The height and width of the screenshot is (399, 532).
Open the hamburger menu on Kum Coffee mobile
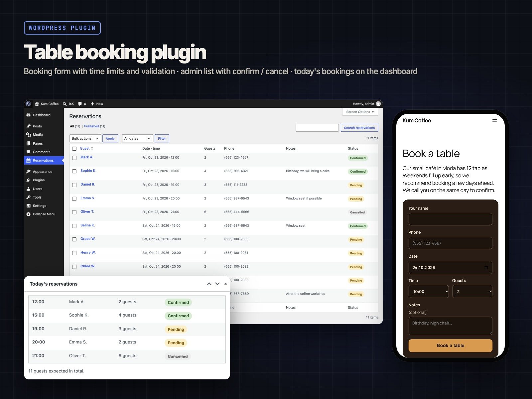[495, 121]
